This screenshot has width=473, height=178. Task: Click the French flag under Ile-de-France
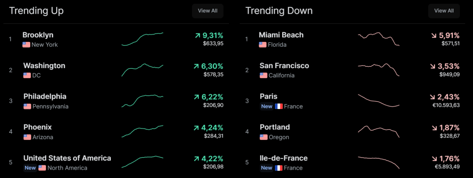pos(279,168)
